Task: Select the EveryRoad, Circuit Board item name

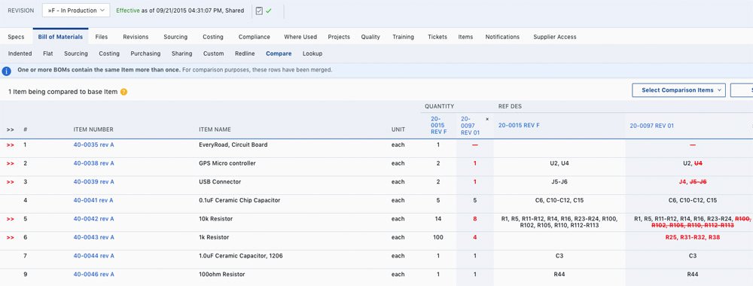Action: pyautogui.click(x=233, y=145)
